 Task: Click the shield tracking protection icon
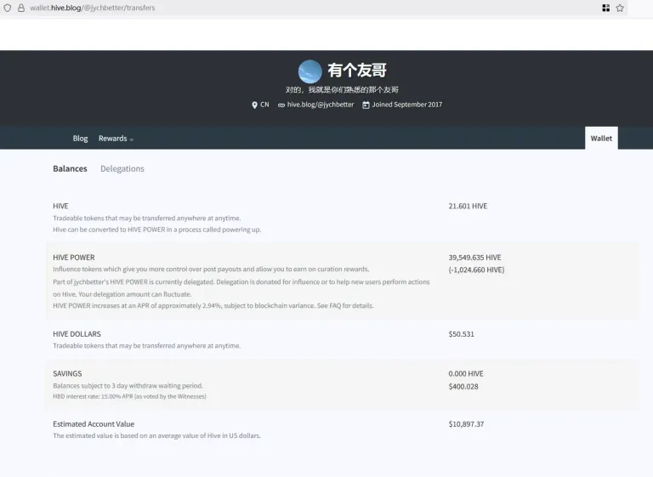[8, 8]
